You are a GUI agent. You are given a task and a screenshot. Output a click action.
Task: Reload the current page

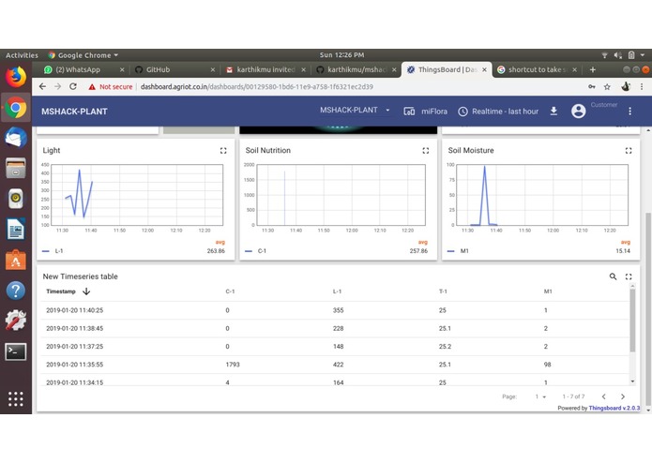coord(73,86)
